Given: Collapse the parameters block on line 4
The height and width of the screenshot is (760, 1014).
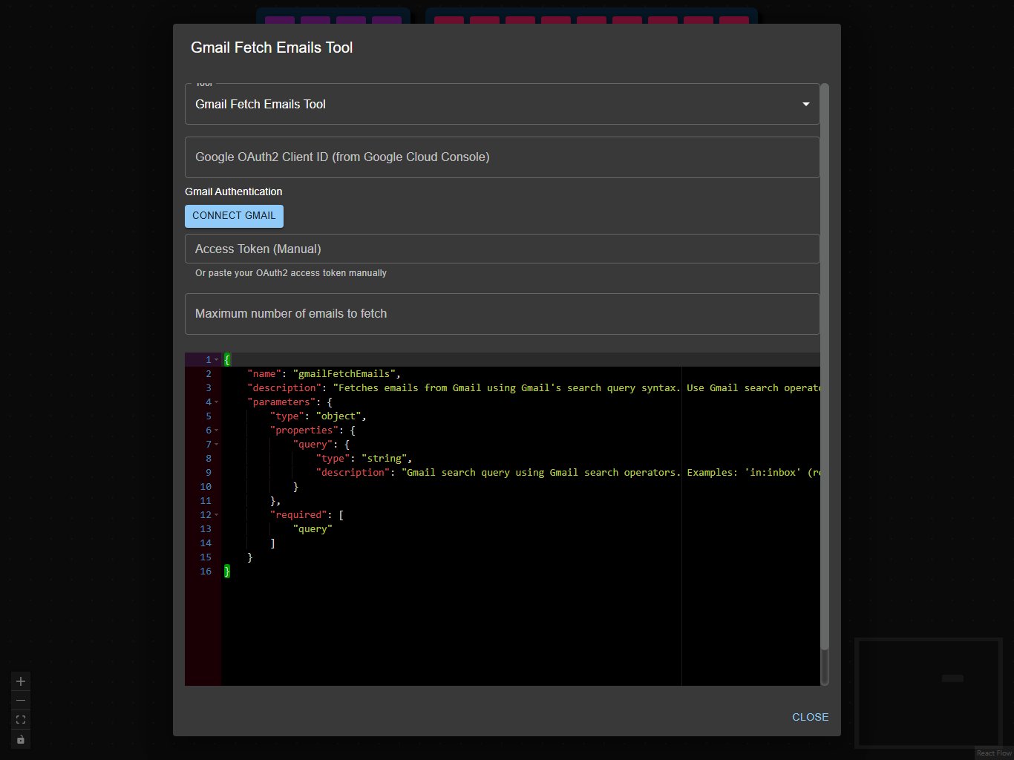Looking at the screenshot, I should [x=217, y=402].
